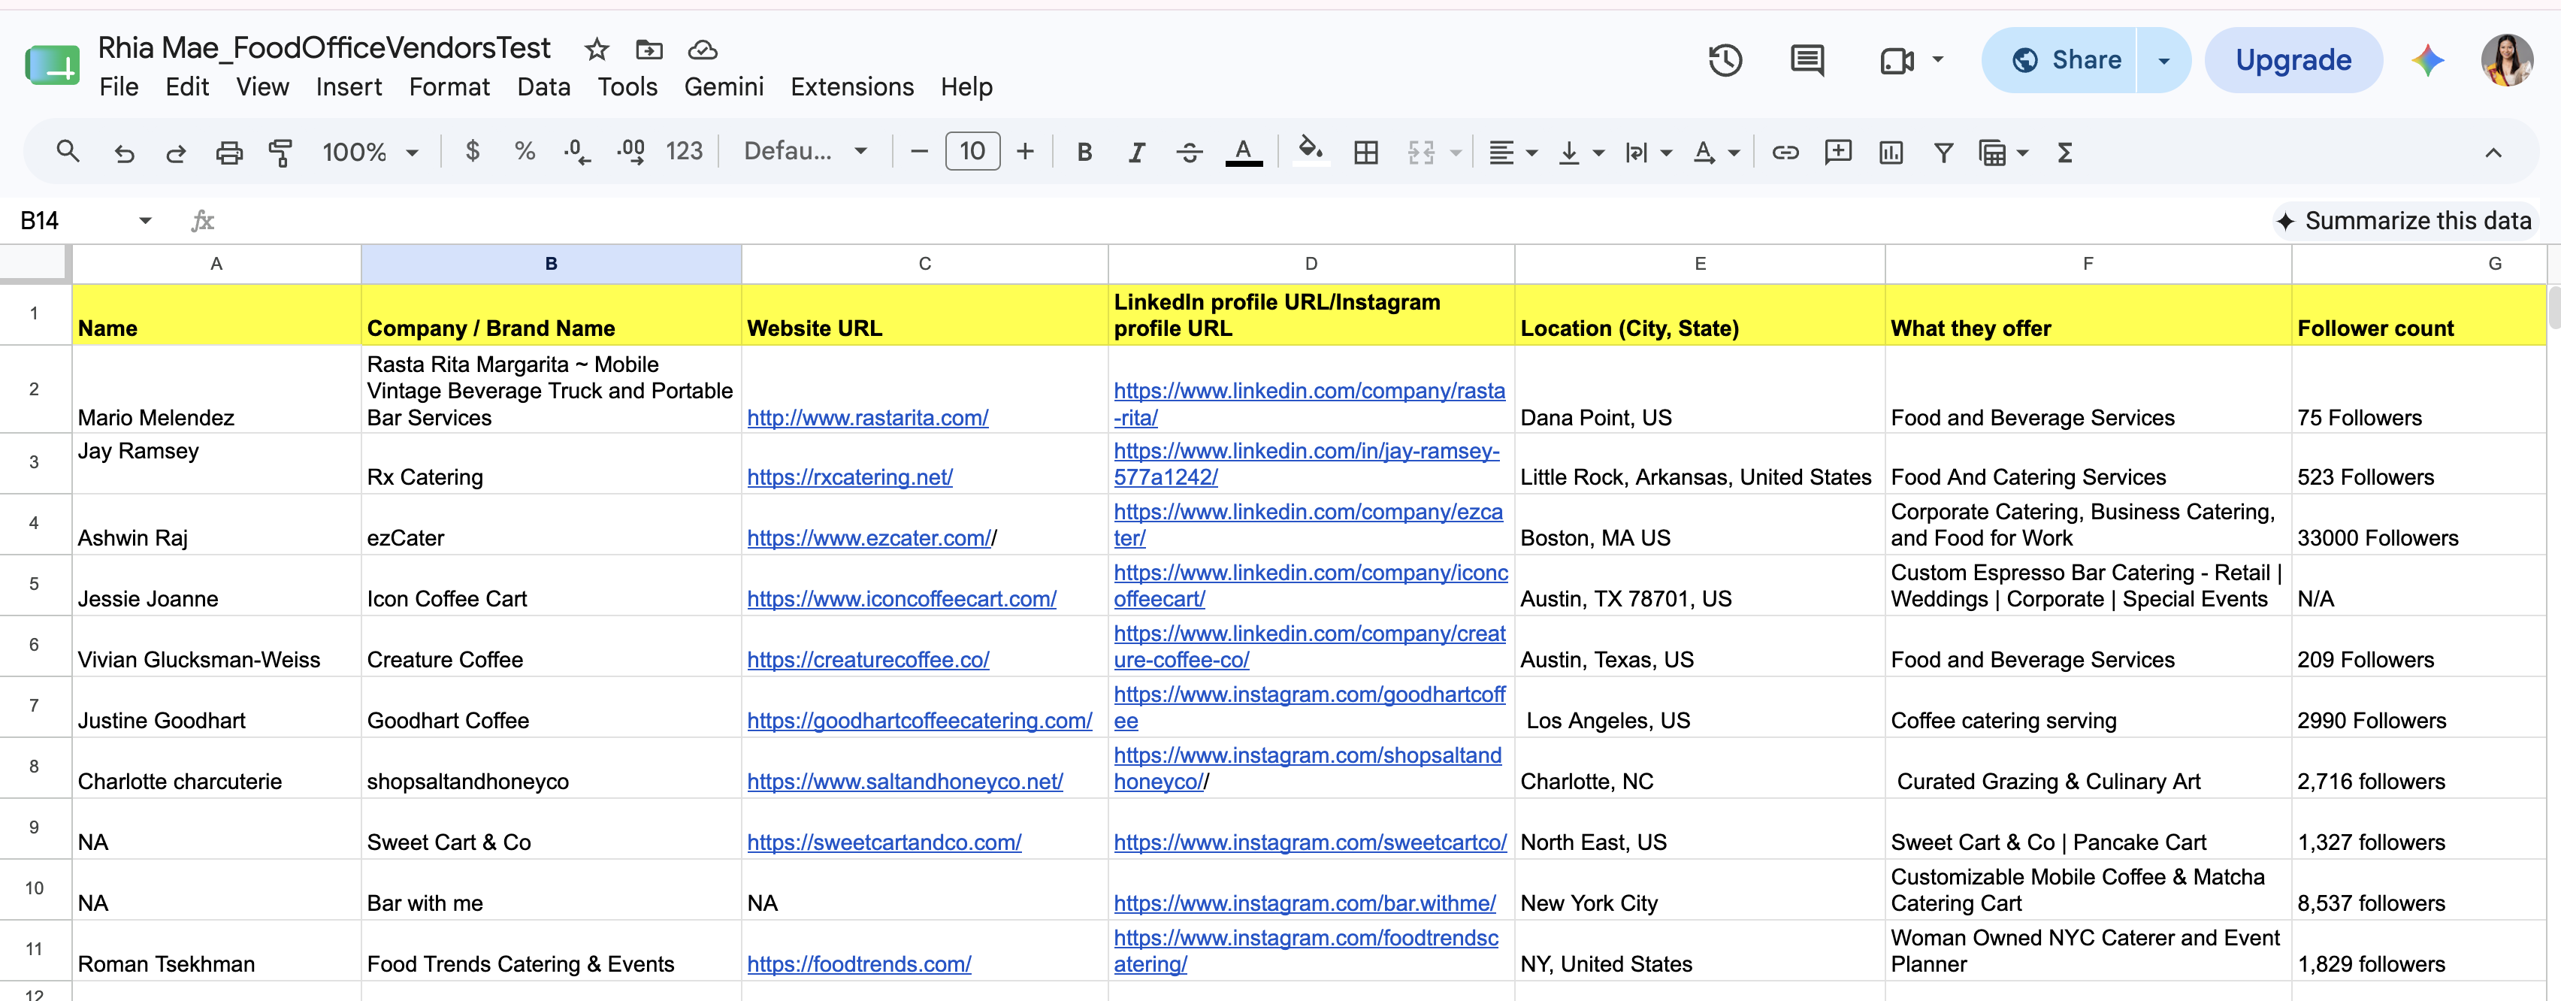Insert link using chain icon
The image size is (2561, 1001).
pos(1785,152)
